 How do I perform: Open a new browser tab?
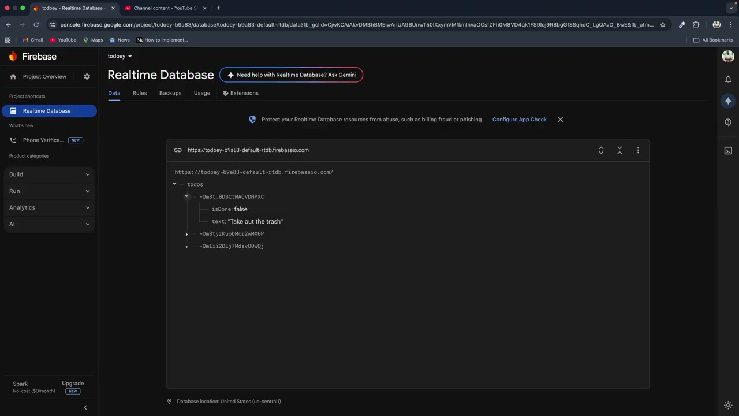(x=218, y=8)
